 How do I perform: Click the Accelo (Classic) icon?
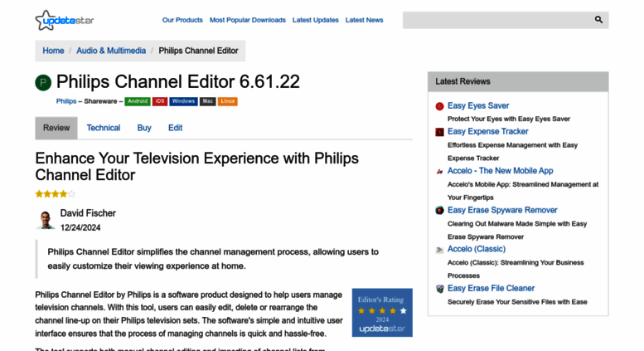[x=439, y=250]
